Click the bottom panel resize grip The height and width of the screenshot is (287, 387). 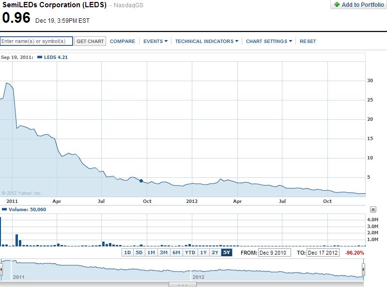(183, 285)
